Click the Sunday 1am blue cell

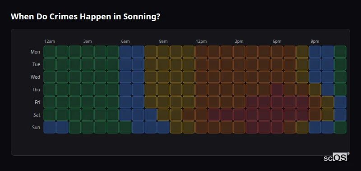62,127
